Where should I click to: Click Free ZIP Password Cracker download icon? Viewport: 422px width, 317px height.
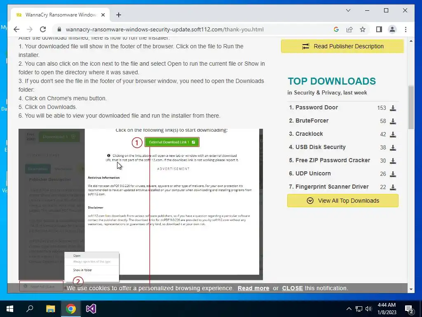click(x=393, y=161)
